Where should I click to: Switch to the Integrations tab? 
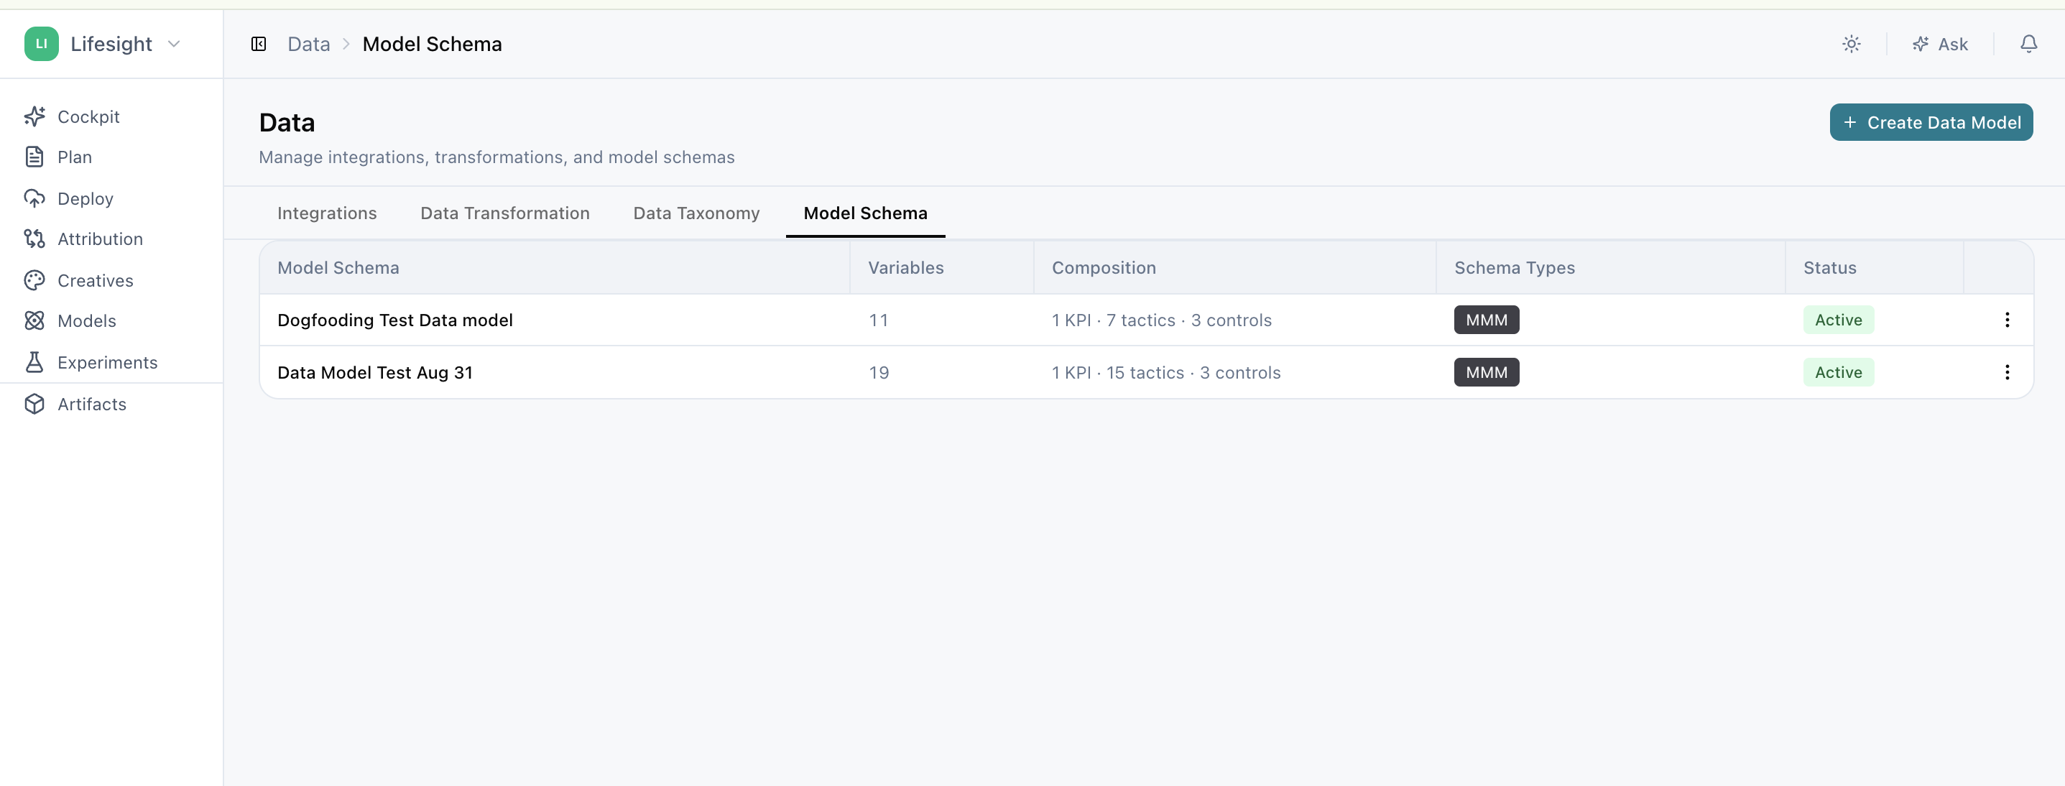tap(327, 213)
